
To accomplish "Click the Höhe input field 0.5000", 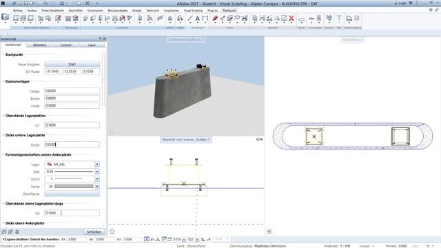I will 72,105.
